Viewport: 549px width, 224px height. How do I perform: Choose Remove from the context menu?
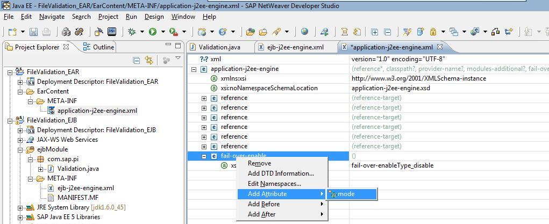point(259,163)
